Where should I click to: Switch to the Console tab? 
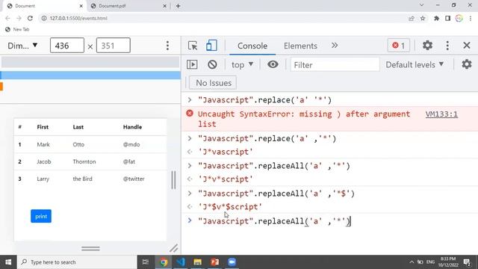click(252, 46)
